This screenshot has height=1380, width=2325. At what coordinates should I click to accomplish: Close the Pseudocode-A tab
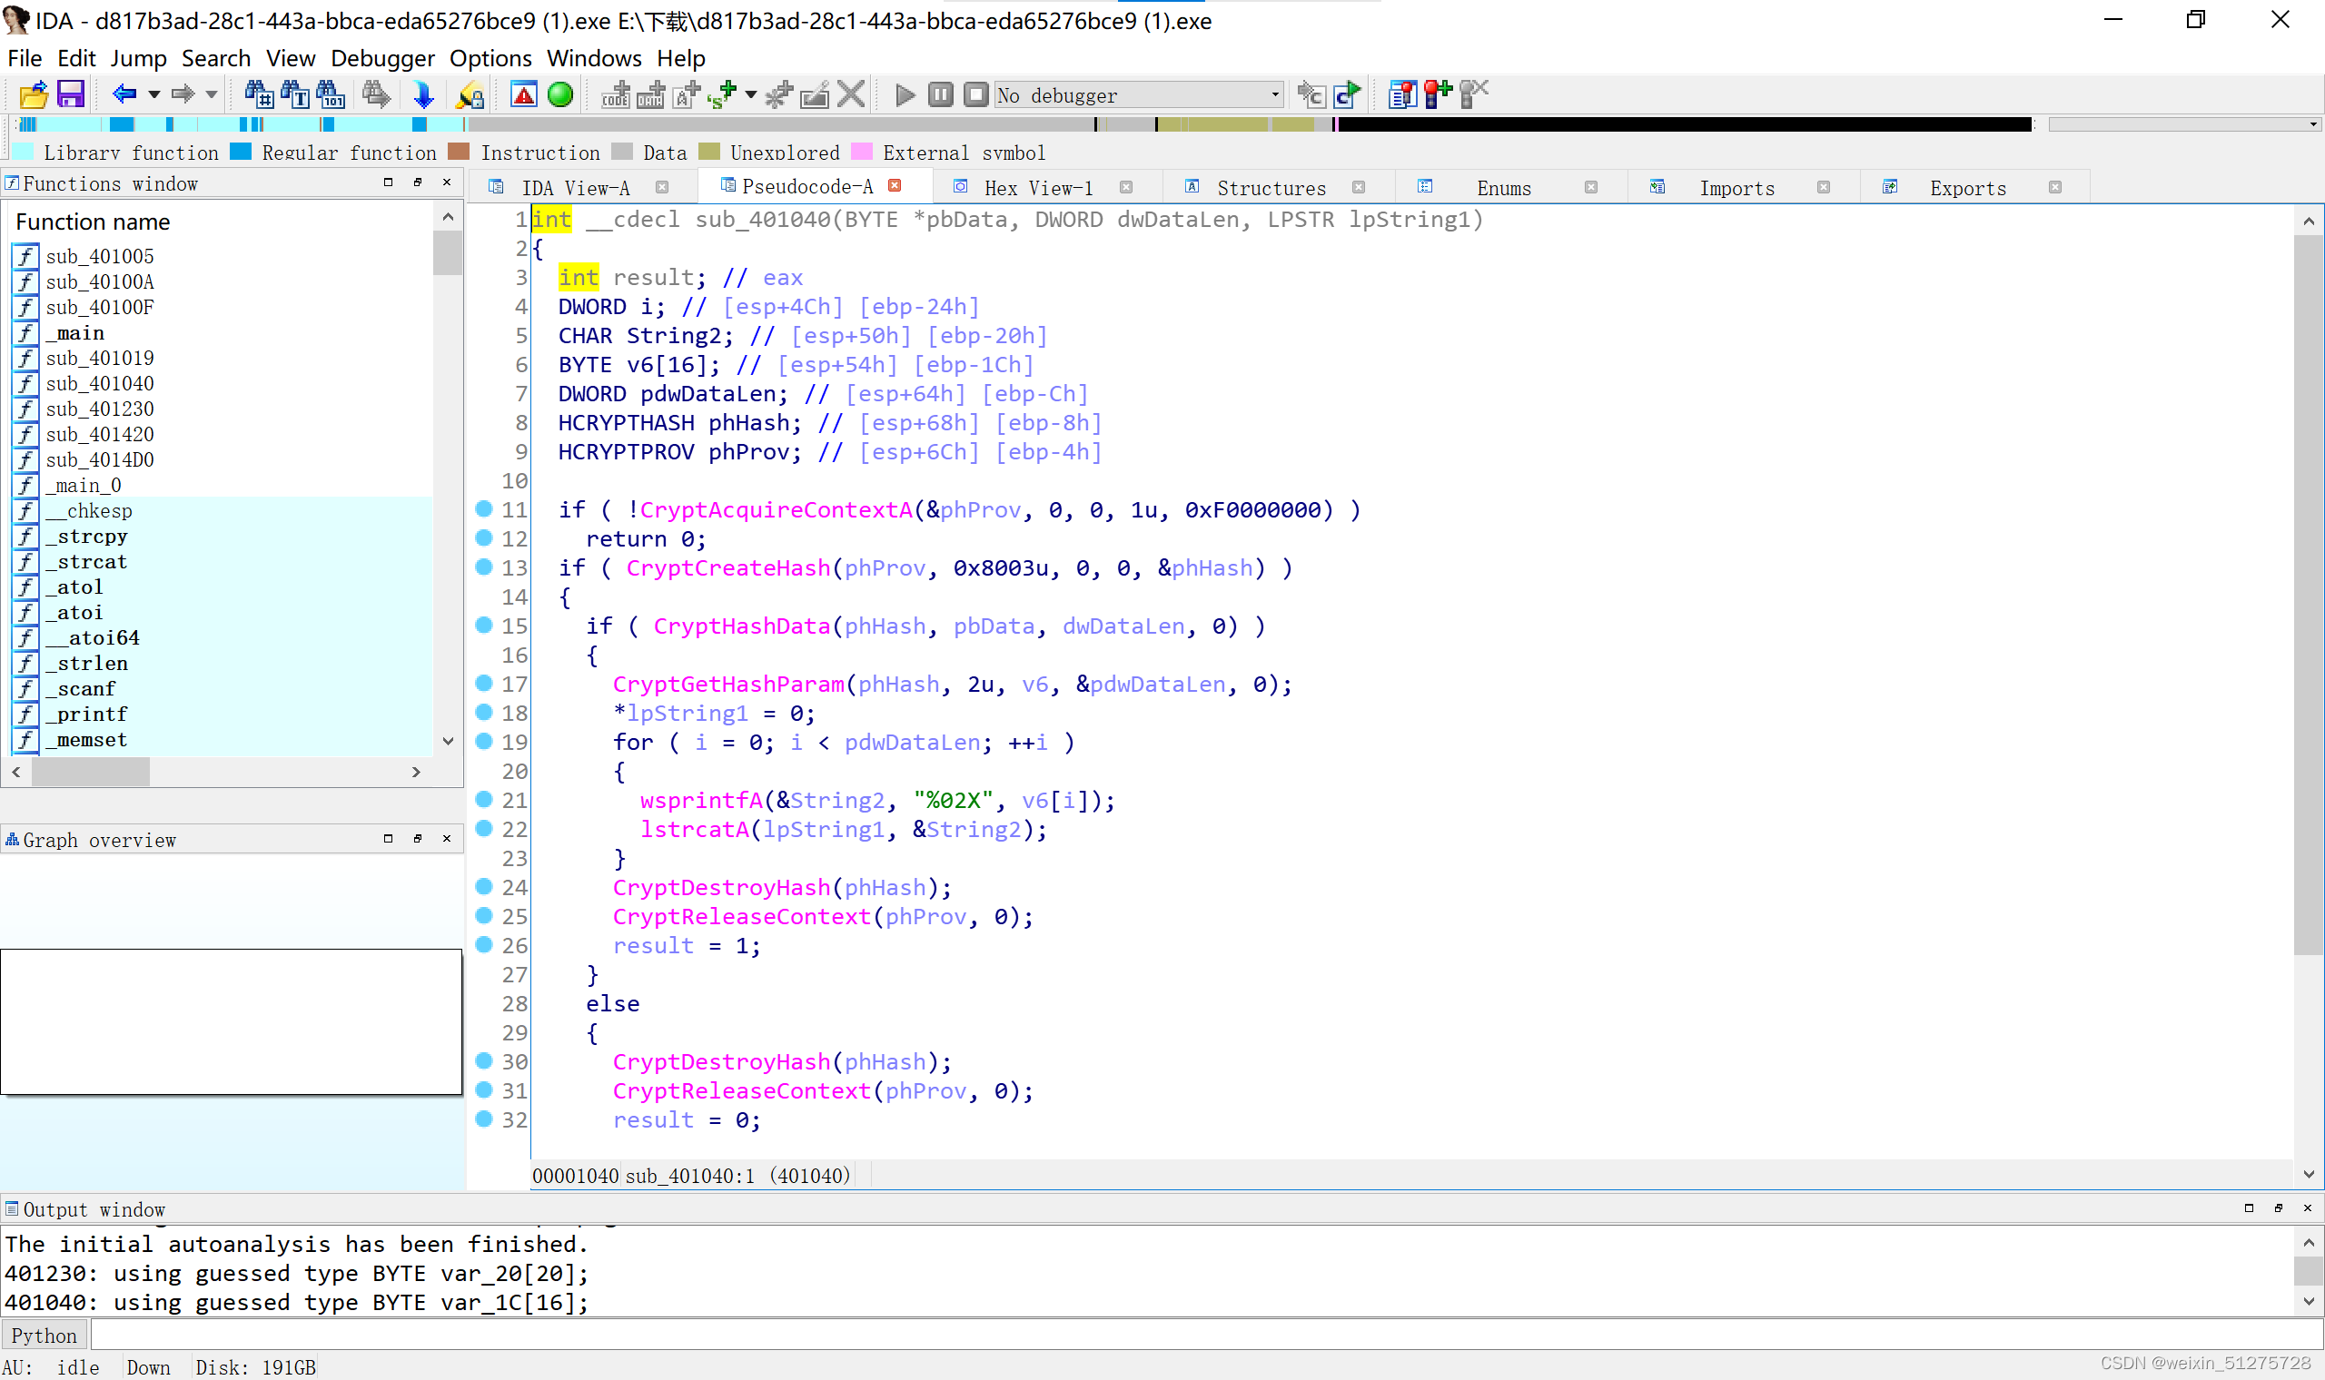[895, 186]
